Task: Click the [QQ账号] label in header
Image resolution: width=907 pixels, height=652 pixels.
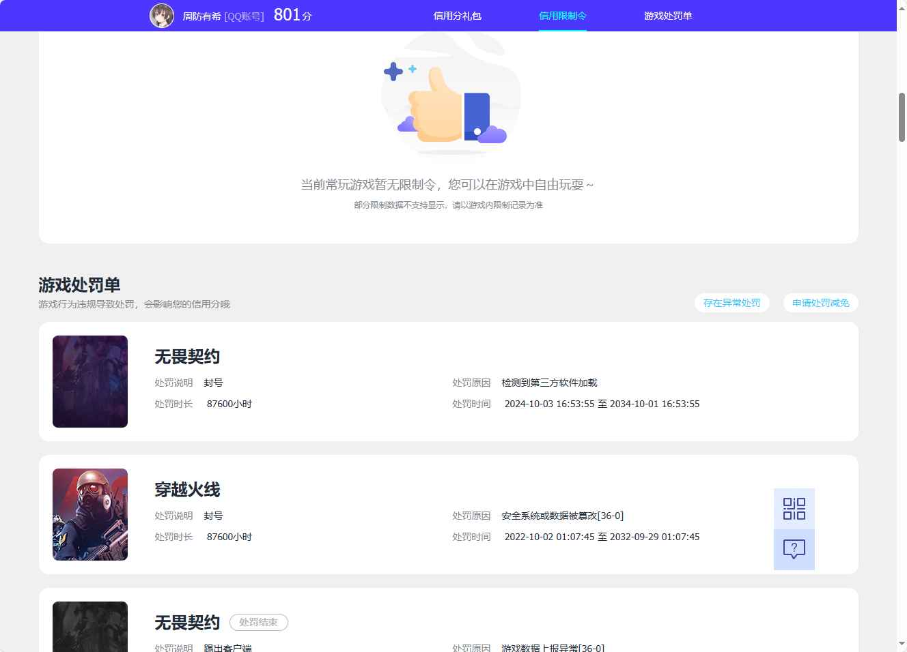Action: [244, 16]
